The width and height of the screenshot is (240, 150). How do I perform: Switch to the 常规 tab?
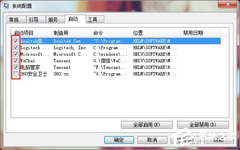coord(16,20)
